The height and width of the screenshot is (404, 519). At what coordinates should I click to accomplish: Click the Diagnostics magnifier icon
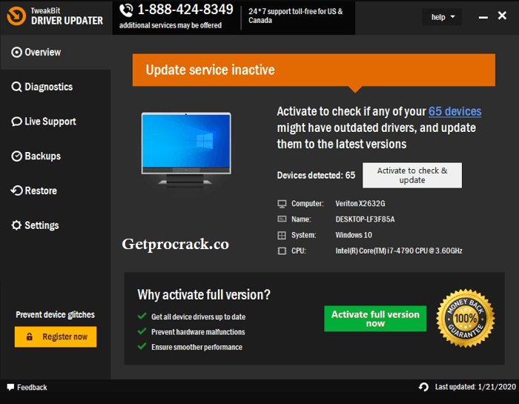16,87
